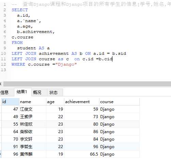Select the id cell 91

click(x=10, y=147)
